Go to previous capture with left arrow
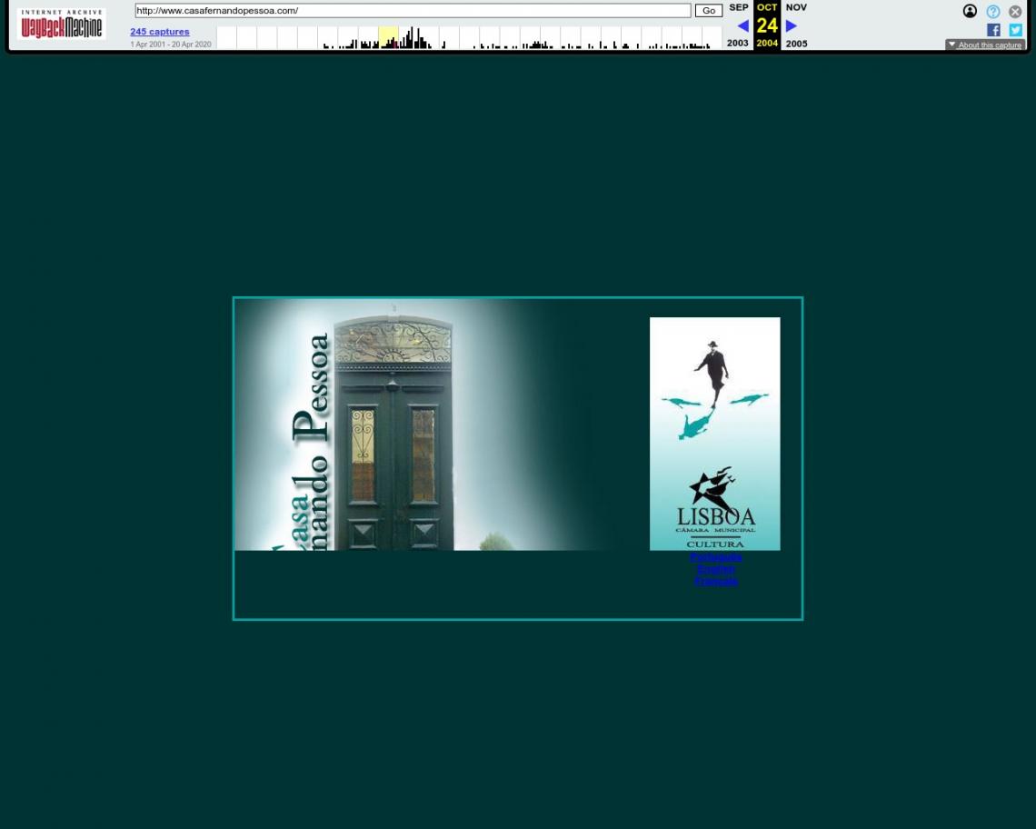This screenshot has height=829, width=1036. 742,25
